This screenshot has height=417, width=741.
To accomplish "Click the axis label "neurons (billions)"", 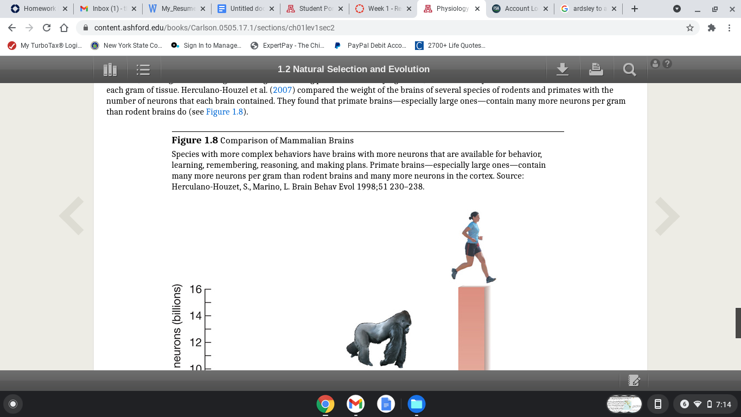I will click(x=177, y=326).
